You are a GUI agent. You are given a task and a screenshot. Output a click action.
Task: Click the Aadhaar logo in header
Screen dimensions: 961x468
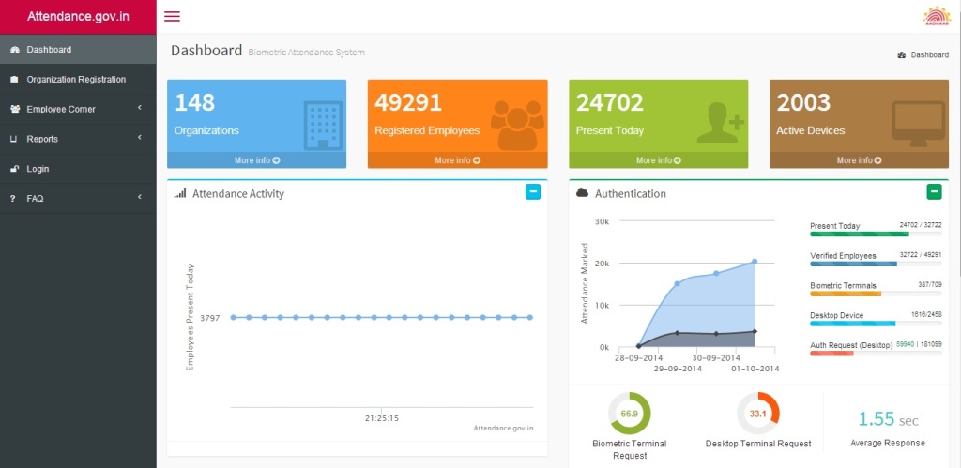tap(937, 16)
